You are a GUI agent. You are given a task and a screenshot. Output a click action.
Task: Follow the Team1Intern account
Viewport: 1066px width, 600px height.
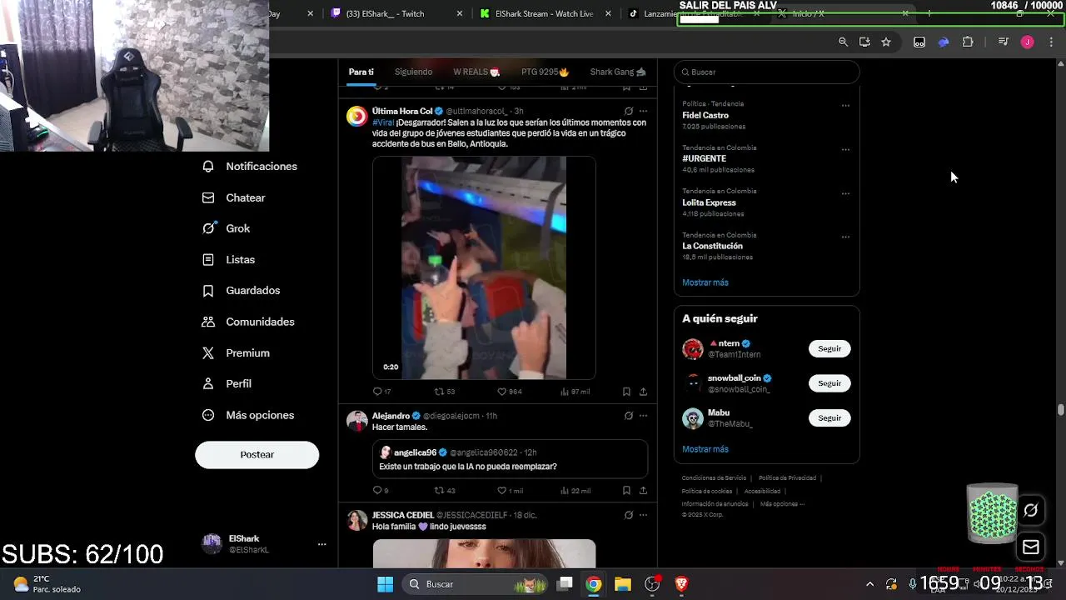pyautogui.click(x=829, y=348)
